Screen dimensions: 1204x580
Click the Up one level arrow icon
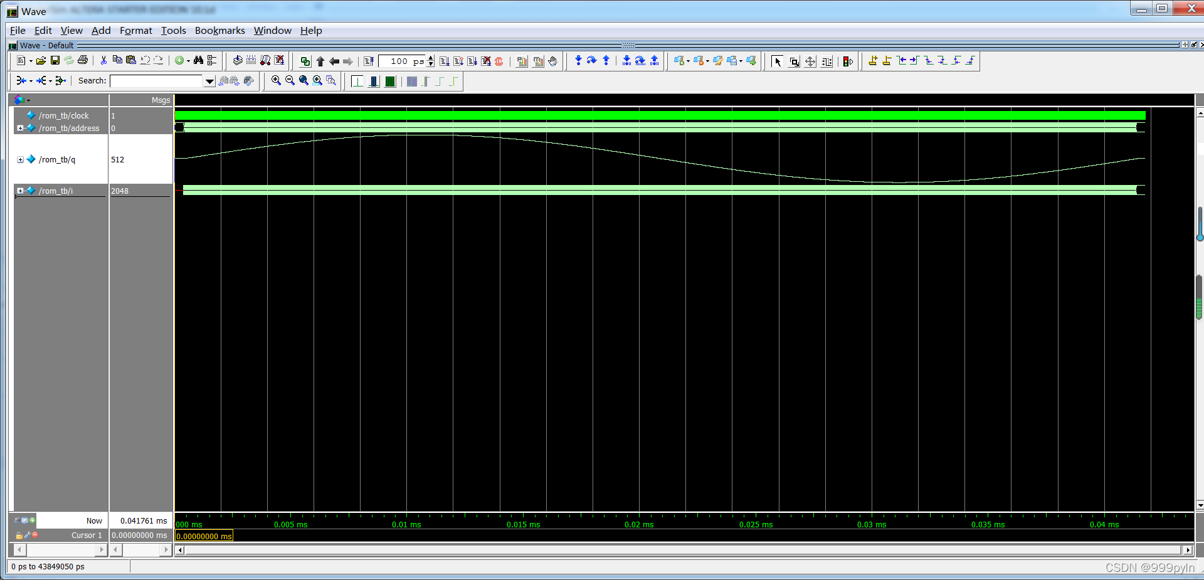point(320,61)
